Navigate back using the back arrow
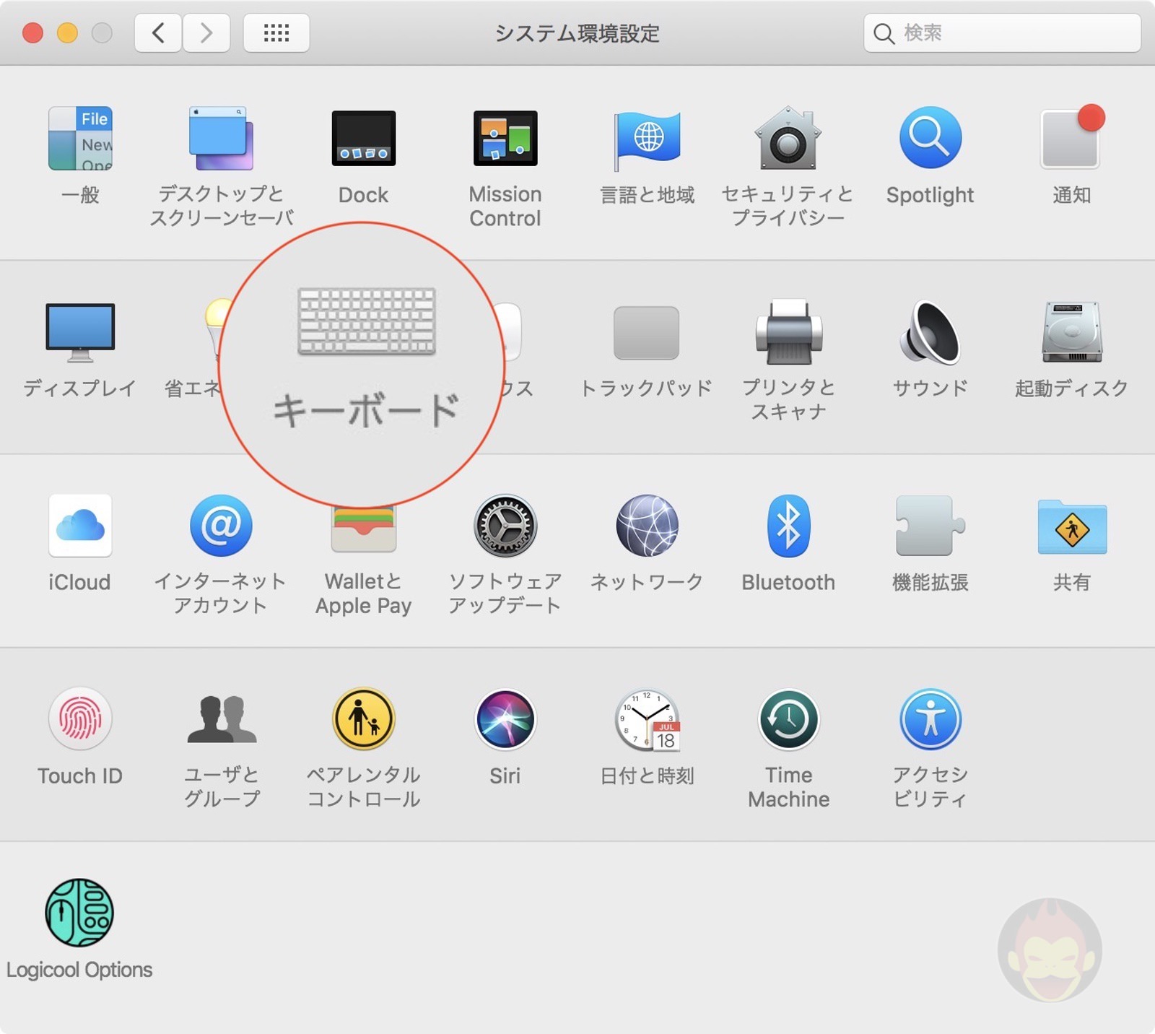 point(158,32)
